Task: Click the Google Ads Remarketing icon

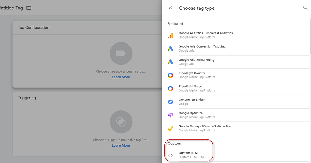Action: tap(170, 62)
